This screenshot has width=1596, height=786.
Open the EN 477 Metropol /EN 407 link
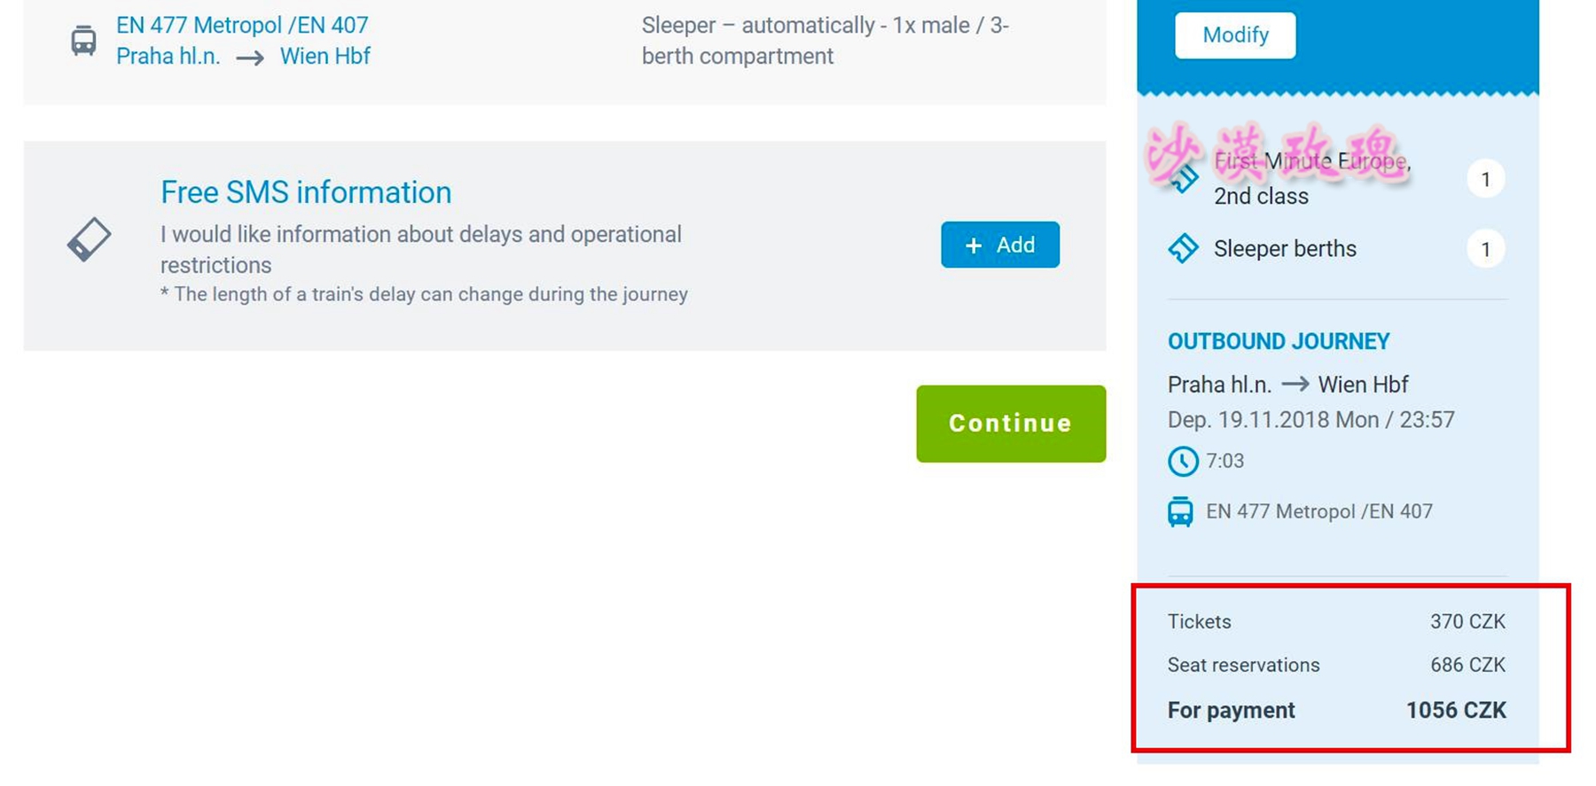coord(242,26)
